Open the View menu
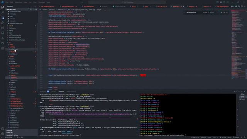This screenshot has width=247, height=139. 25,2
